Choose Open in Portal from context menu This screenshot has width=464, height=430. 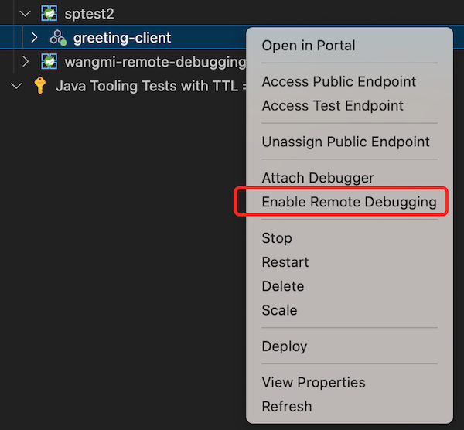point(309,45)
